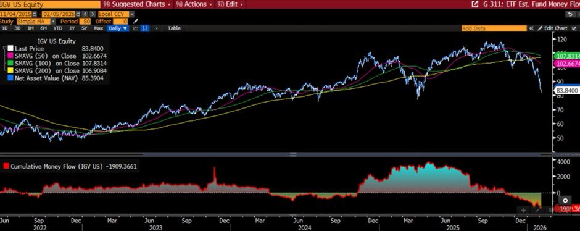Click the circle marker icon beside money flow axis
The width and height of the screenshot is (580, 231).
(565, 200)
